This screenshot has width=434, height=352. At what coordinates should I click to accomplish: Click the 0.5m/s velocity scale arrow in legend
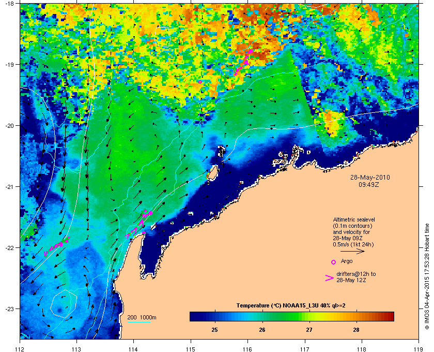352,252
